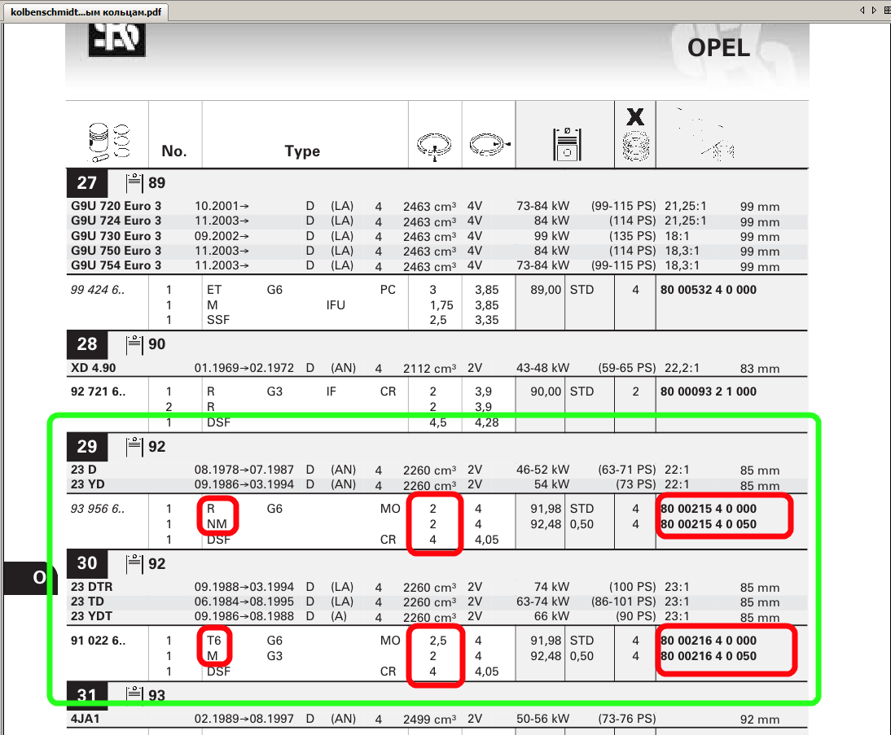Click engine code '23 YDT'
This screenshot has height=735, width=891.
click(x=91, y=617)
